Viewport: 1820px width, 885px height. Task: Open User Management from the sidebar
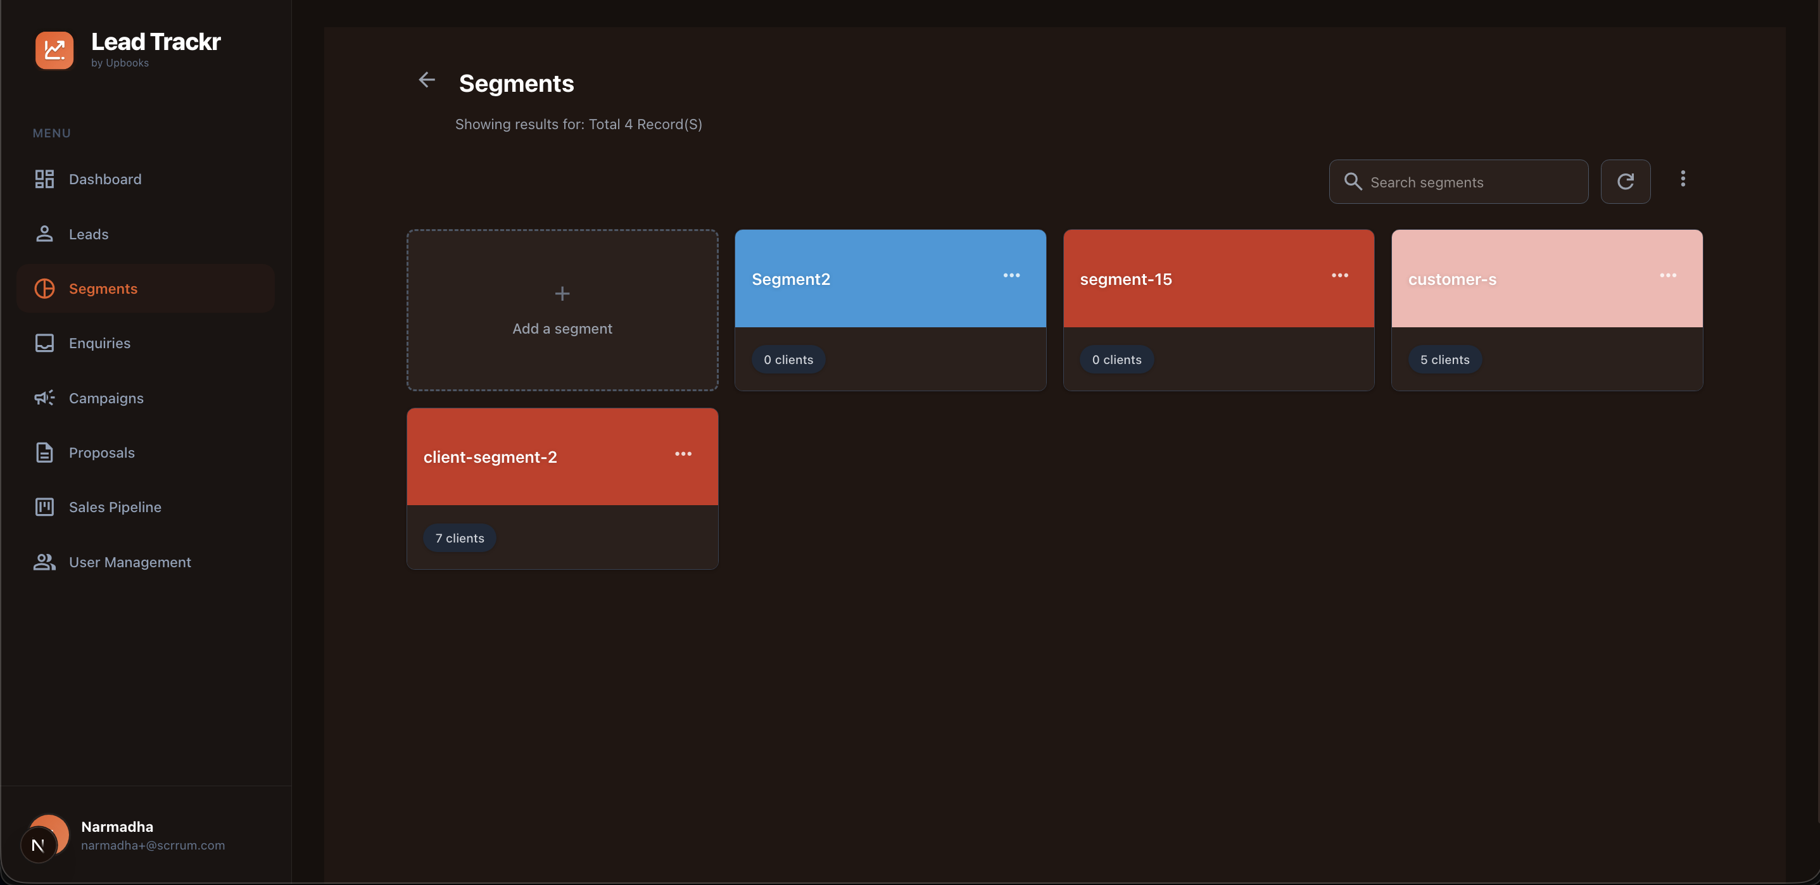click(x=130, y=562)
